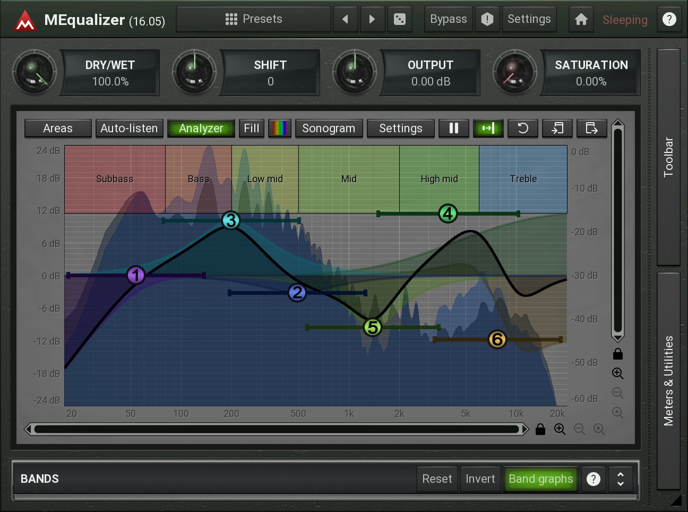Screen dimensions: 688x512
Task: Click the rainbow color spectrum swatch
Action: click(280, 128)
